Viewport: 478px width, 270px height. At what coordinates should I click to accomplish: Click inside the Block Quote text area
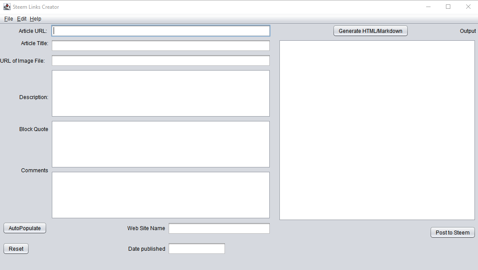161,144
